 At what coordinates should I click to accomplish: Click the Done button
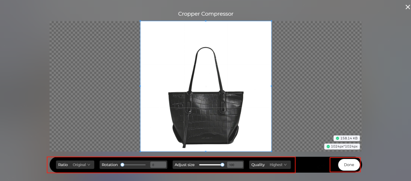(x=349, y=165)
